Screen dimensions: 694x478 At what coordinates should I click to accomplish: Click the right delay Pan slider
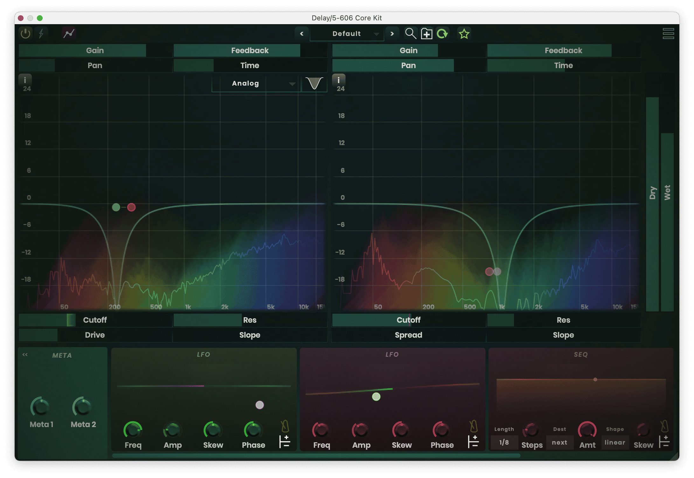pyautogui.click(x=409, y=65)
